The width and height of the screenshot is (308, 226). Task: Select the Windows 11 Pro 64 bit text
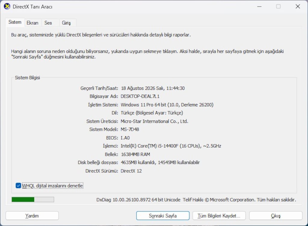click(x=143, y=105)
